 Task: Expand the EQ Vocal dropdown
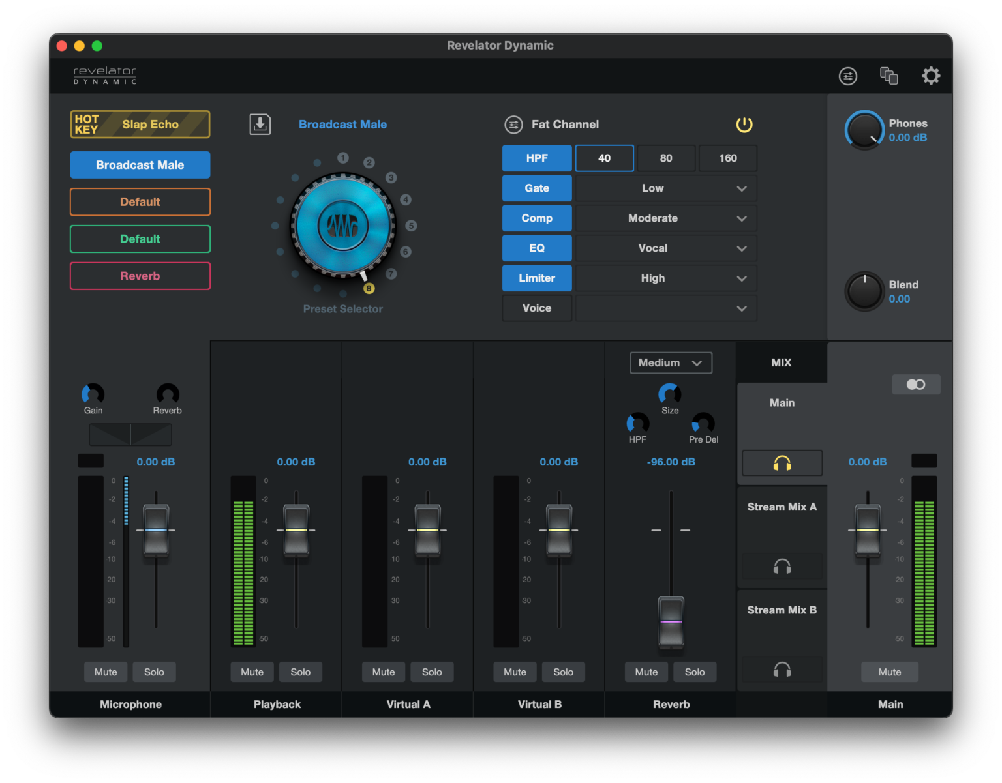666,248
